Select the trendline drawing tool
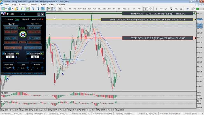This screenshot has height=115, width=204. [166, 9]
